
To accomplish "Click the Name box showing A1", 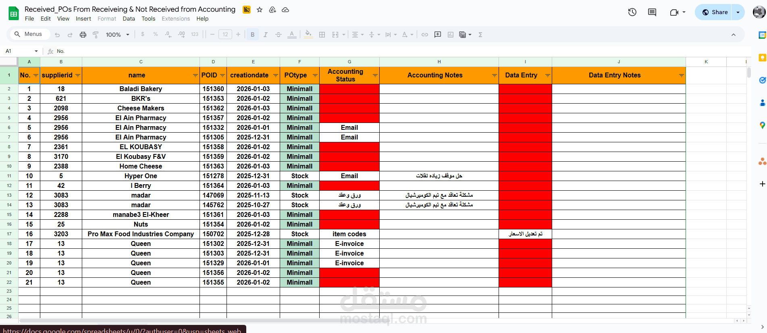I will pyautogui.click(x=21, y=51).
